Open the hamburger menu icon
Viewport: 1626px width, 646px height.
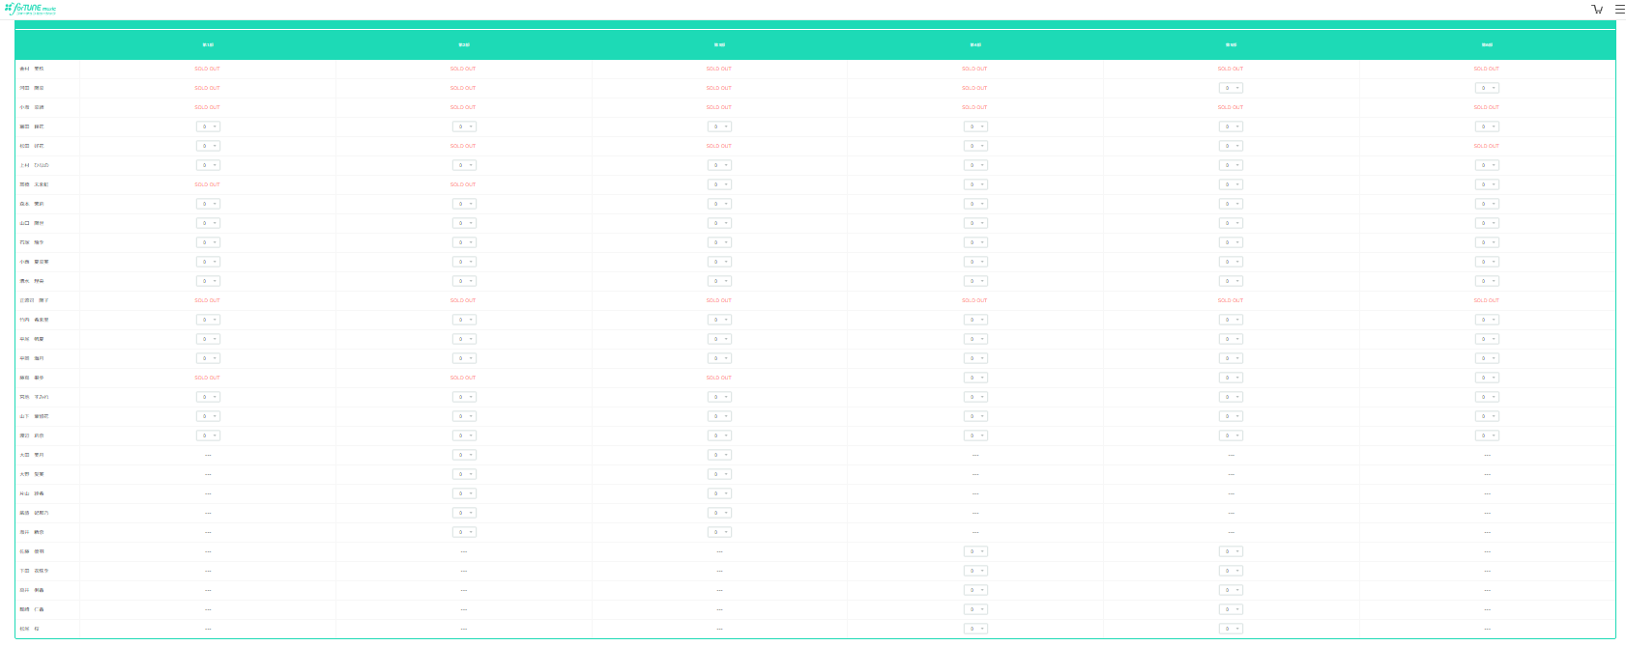(1619, 9)
